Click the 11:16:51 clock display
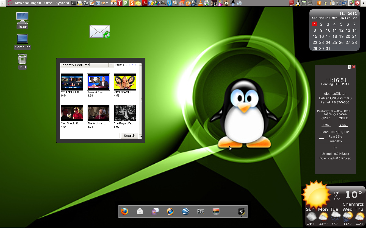366x228 pixels. coord(336,80)
